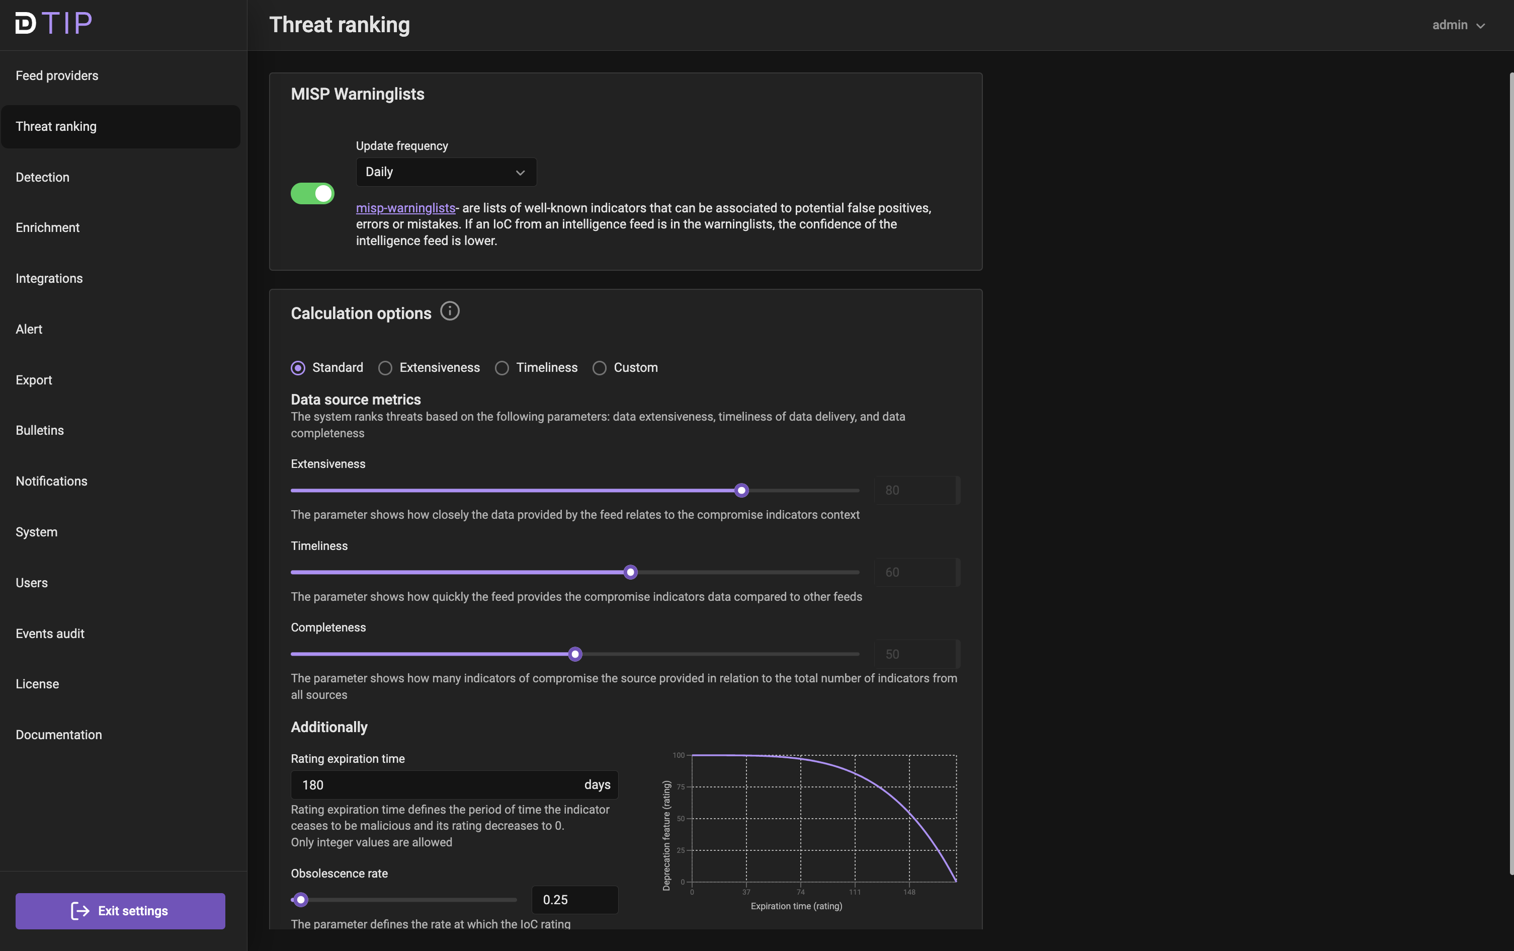Open the Update frequency Daily dropdown
This screenshot has width=1514, height=951.
446,172
